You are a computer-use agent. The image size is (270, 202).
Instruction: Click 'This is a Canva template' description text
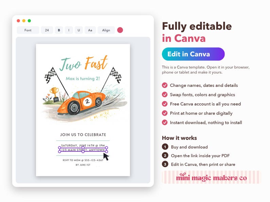206,70
